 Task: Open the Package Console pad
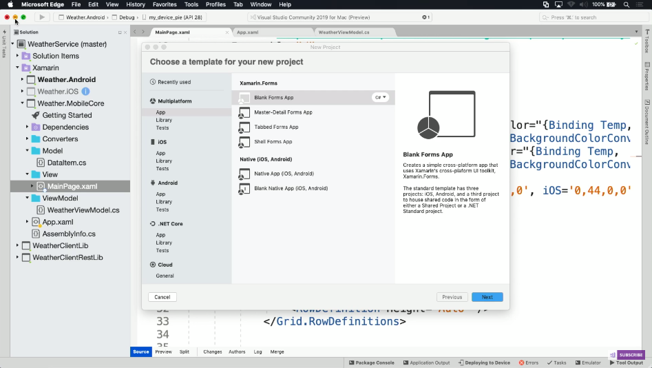pyautogui.click(x=371, y=362)
